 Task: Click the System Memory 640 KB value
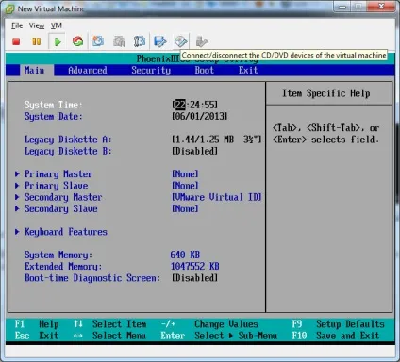(185, 255)
